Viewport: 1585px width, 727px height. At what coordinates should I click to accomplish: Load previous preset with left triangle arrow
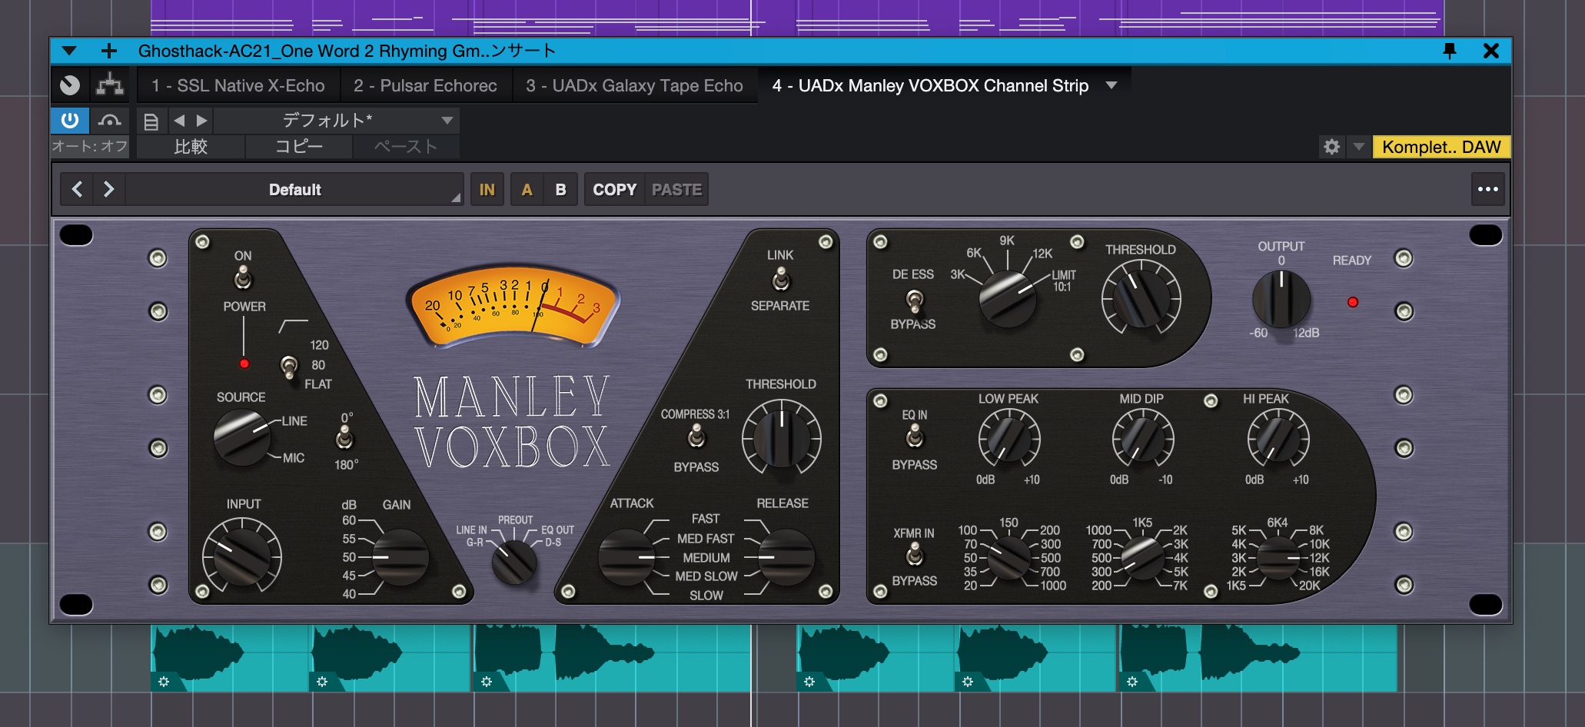[179, 121]
